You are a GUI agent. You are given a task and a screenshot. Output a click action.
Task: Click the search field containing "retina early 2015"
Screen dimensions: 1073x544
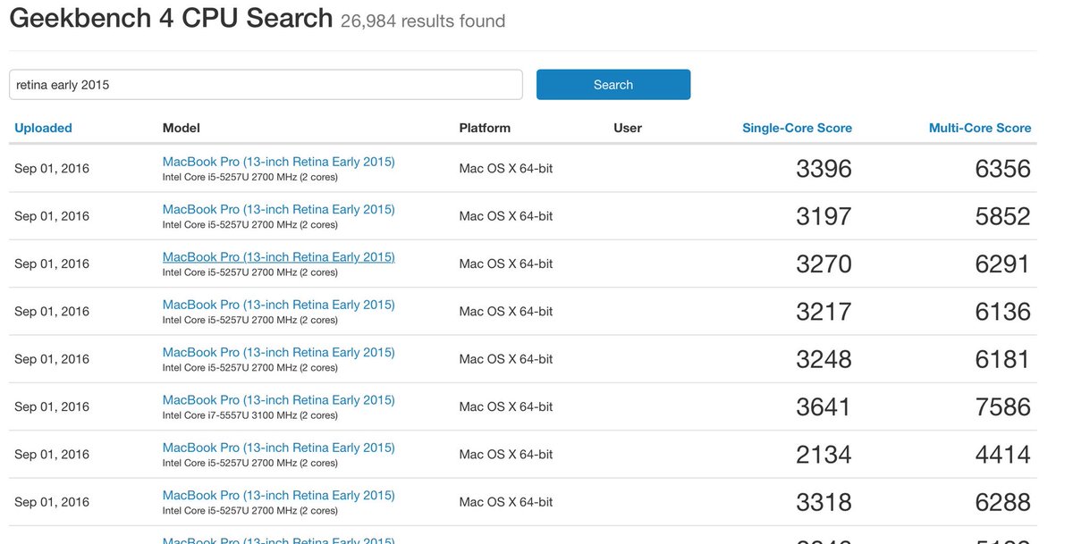266,85
